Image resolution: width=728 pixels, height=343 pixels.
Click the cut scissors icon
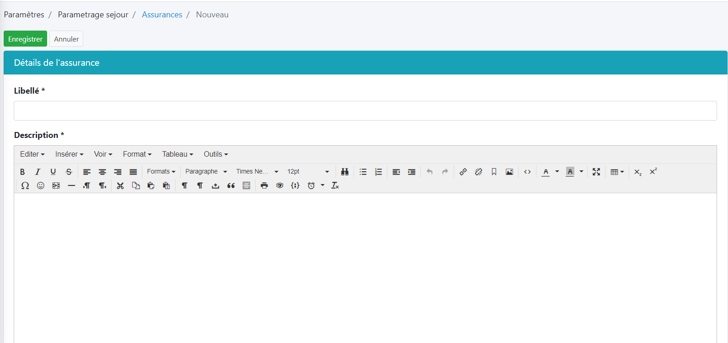[120, 185]
